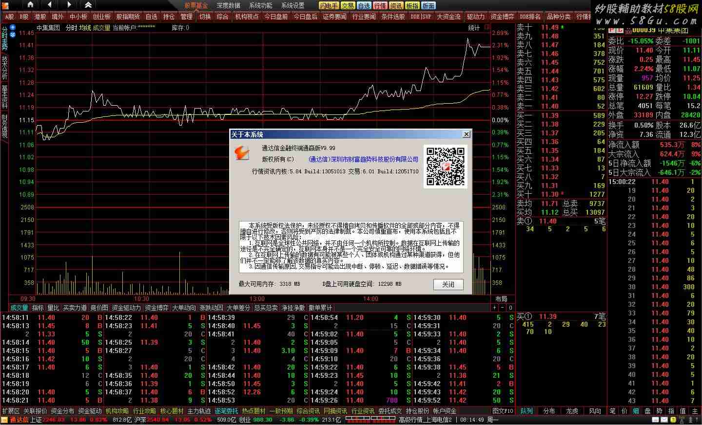Viewport: 702px width, 425px height.
Task: Select the 买卖力道 indicator tab
Action: click(75, 308)
